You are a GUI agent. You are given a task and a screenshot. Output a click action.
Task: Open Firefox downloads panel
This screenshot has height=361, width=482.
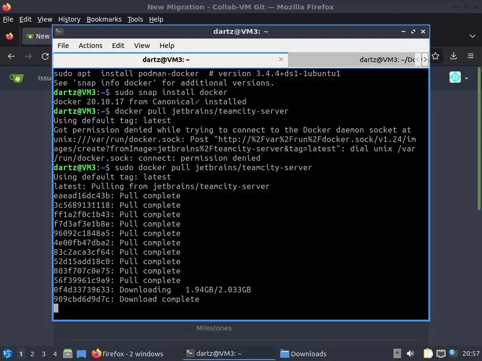[x=453, y=56]
